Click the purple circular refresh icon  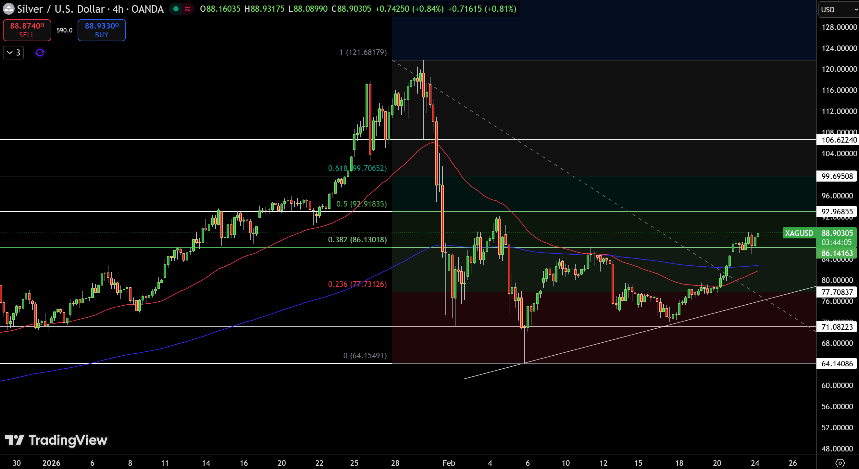pyautogui.click(x=40, y=53)
